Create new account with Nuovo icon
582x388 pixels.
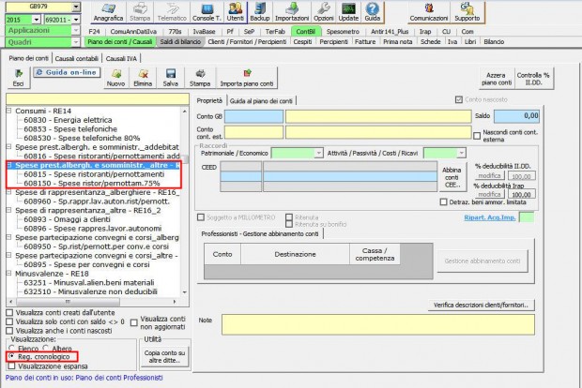coord(115,78)
